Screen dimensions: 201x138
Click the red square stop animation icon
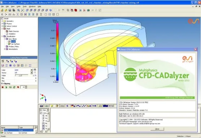[x=3, y=87]
